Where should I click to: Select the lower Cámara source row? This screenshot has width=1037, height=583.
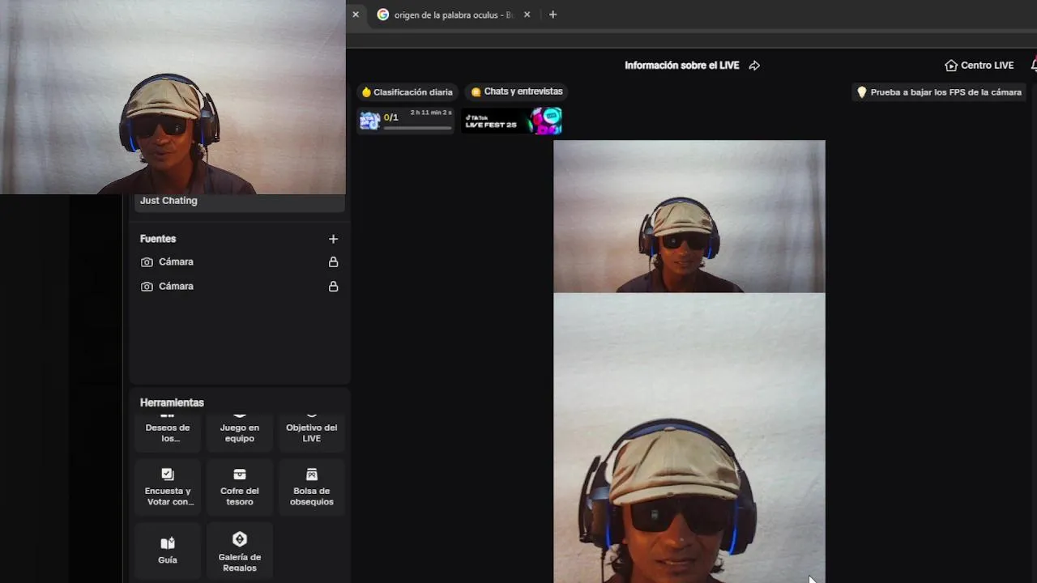(239, 287)
